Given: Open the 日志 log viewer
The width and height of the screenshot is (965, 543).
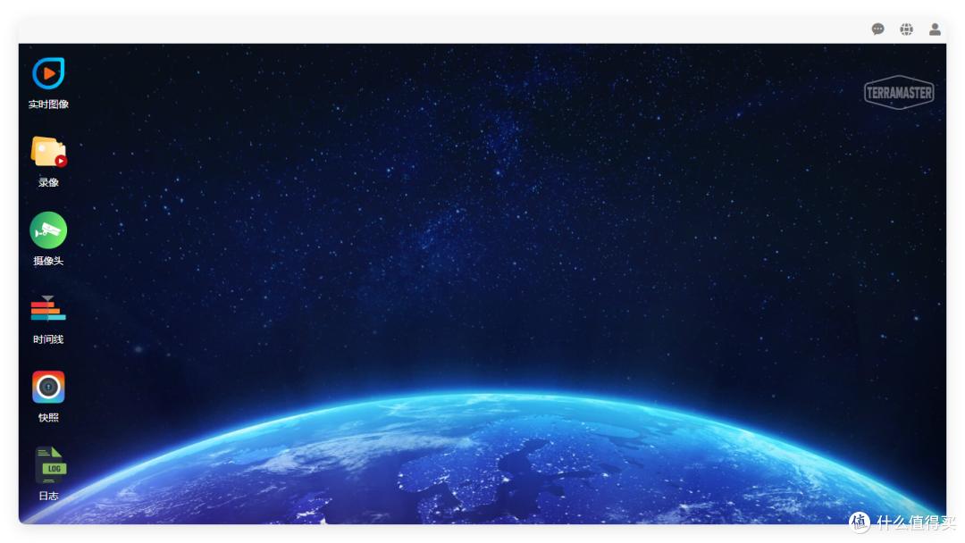Looking at the screenshot, I should click(x=50, y=465).
